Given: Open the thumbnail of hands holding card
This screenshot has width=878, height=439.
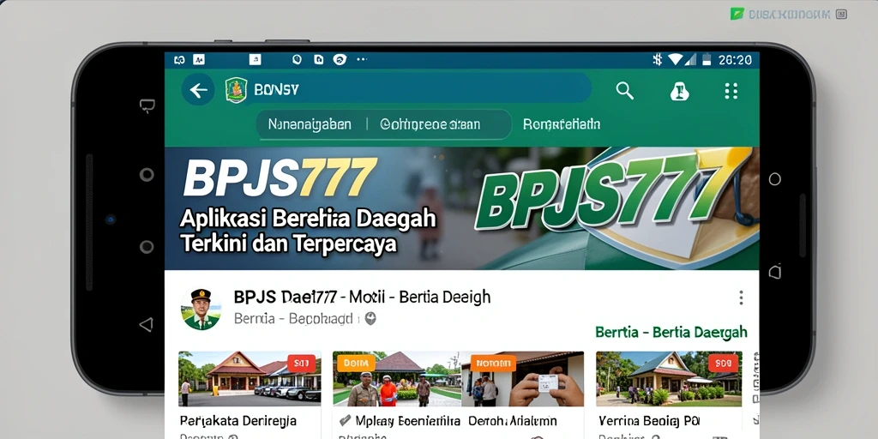Looking at the screenshot, I should click(x=522, y=378).
